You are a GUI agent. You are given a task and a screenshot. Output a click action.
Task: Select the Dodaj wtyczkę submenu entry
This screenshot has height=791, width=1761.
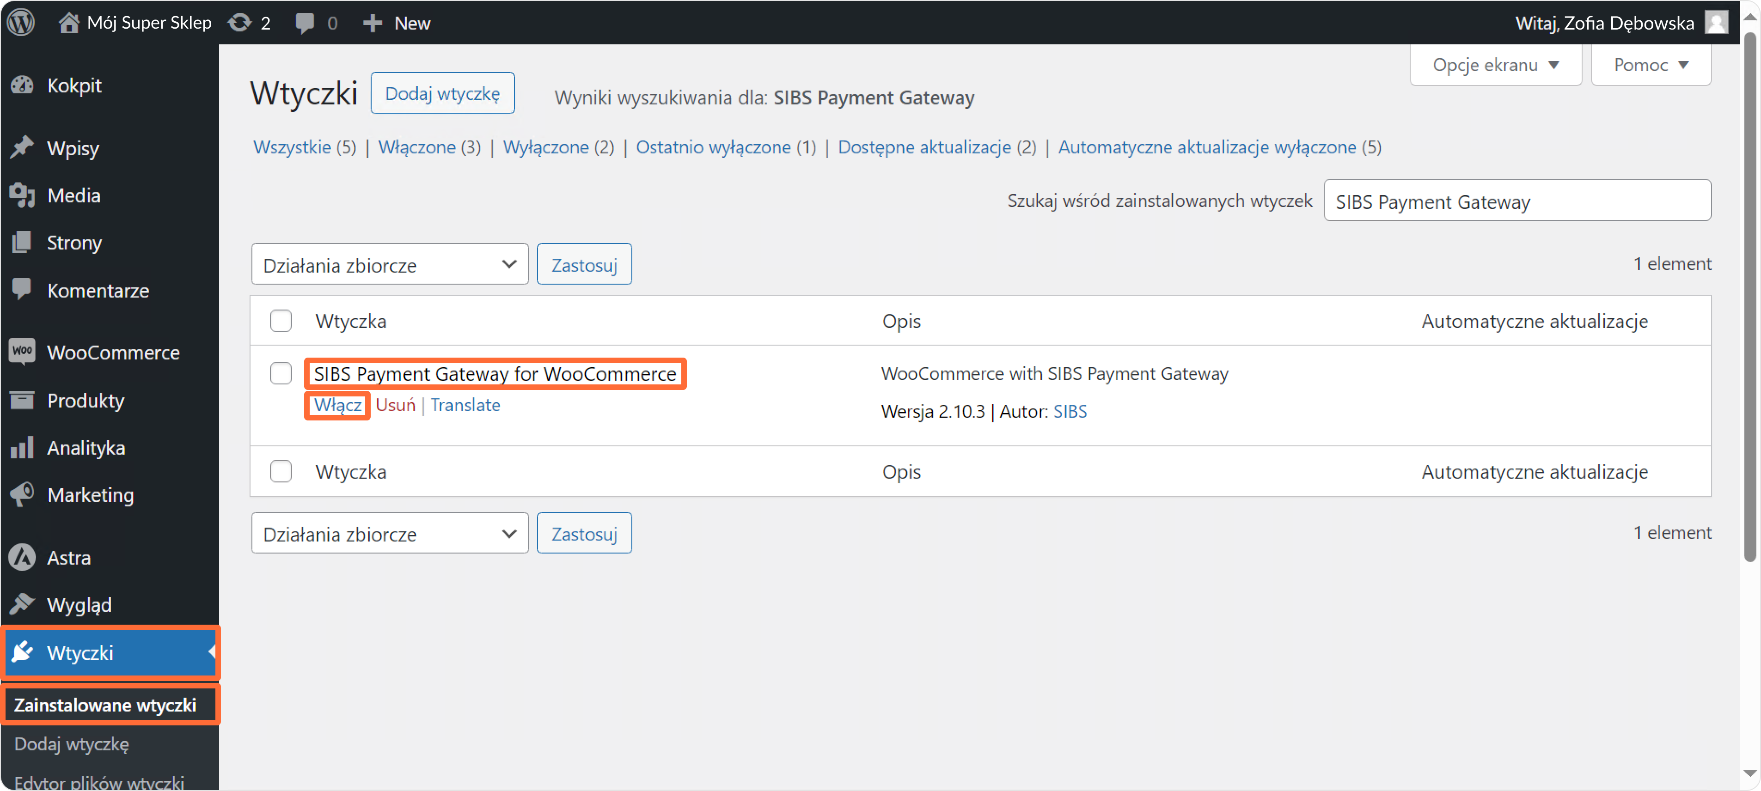tap(71, 744)
